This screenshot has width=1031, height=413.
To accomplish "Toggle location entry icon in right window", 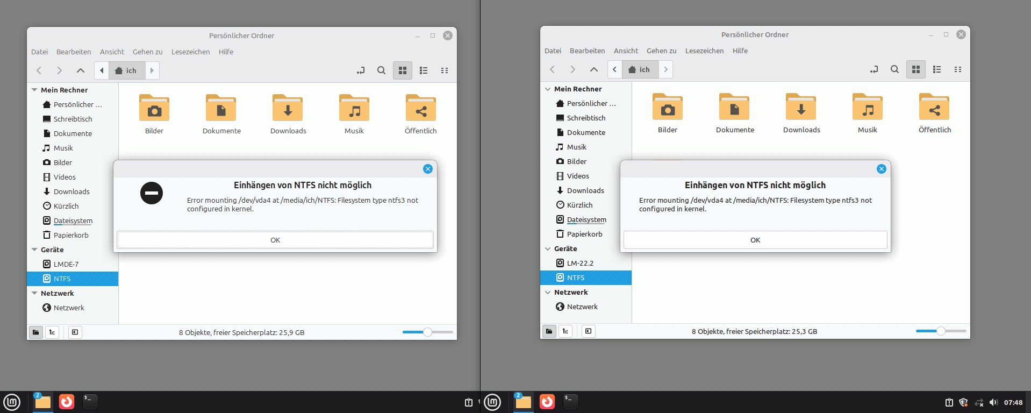I will (x=874, y=69).
